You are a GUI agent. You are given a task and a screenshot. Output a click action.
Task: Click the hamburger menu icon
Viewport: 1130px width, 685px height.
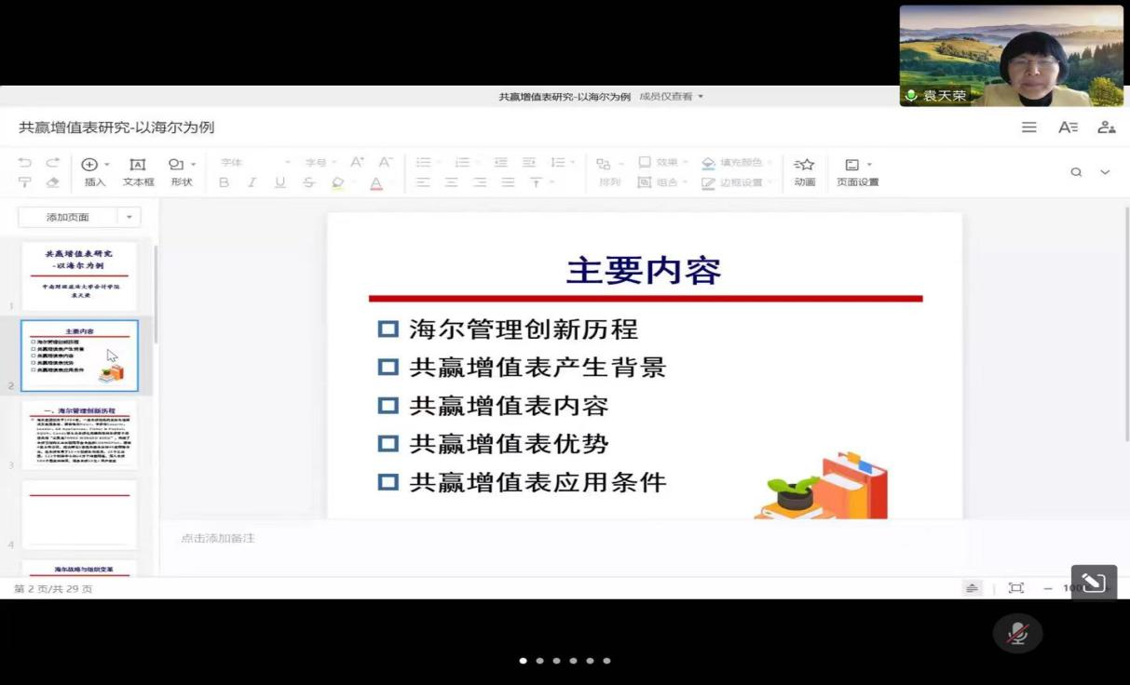coord(1028,128)
